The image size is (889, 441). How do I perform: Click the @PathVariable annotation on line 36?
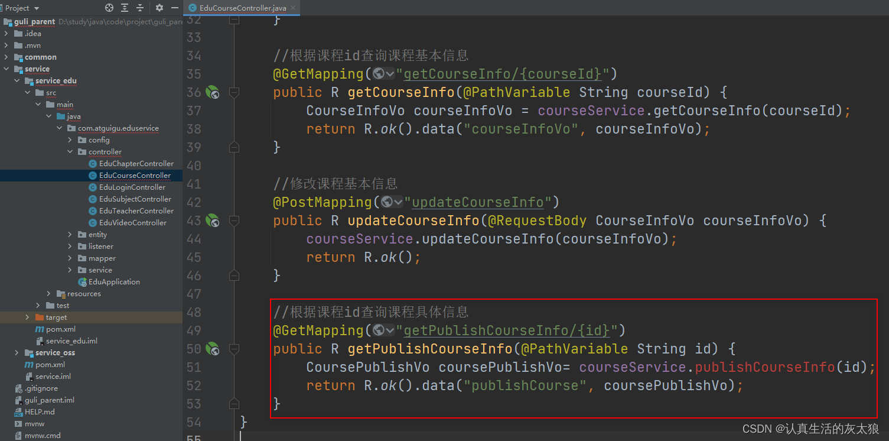tap(515, 92)
